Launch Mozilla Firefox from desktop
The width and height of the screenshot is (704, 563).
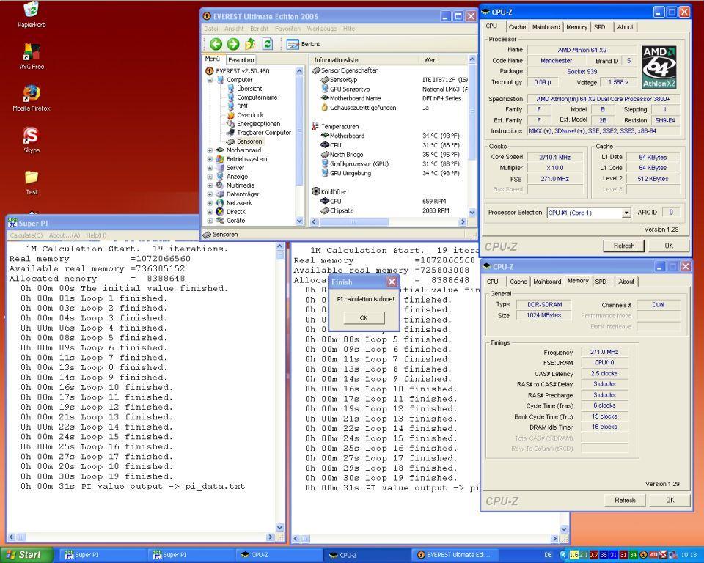(x=32, y=98)
